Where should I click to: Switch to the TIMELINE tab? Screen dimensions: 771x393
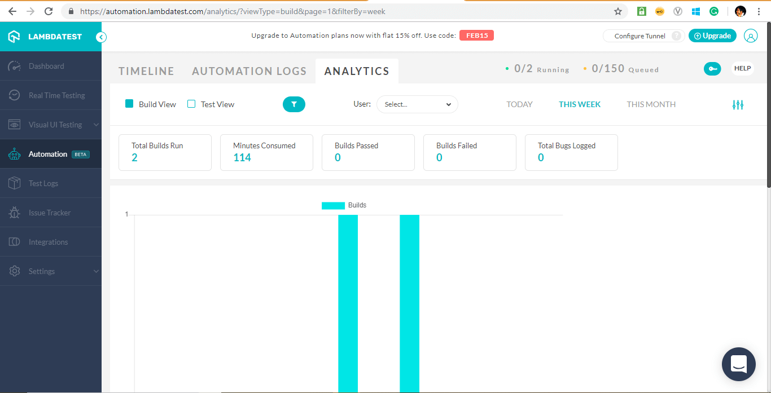(146, 71)
